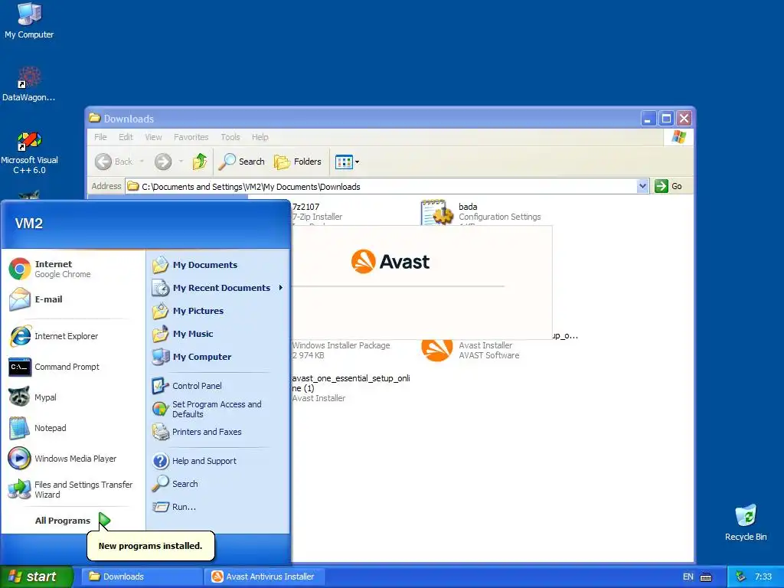The image size is (784, 588).
Task: Open the Tools menu
Action: [230, 137]
